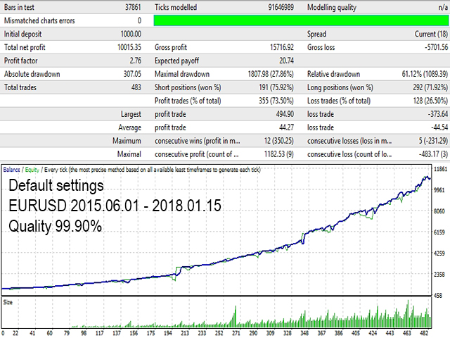Image resolution: width=450 pixels, height=338 pixels.
Task: Click the Every tick method description
Action: [152, 170]
